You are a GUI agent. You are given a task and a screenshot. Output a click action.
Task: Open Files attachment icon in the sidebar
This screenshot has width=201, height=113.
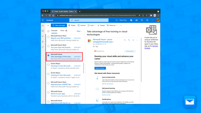point(43,42)
